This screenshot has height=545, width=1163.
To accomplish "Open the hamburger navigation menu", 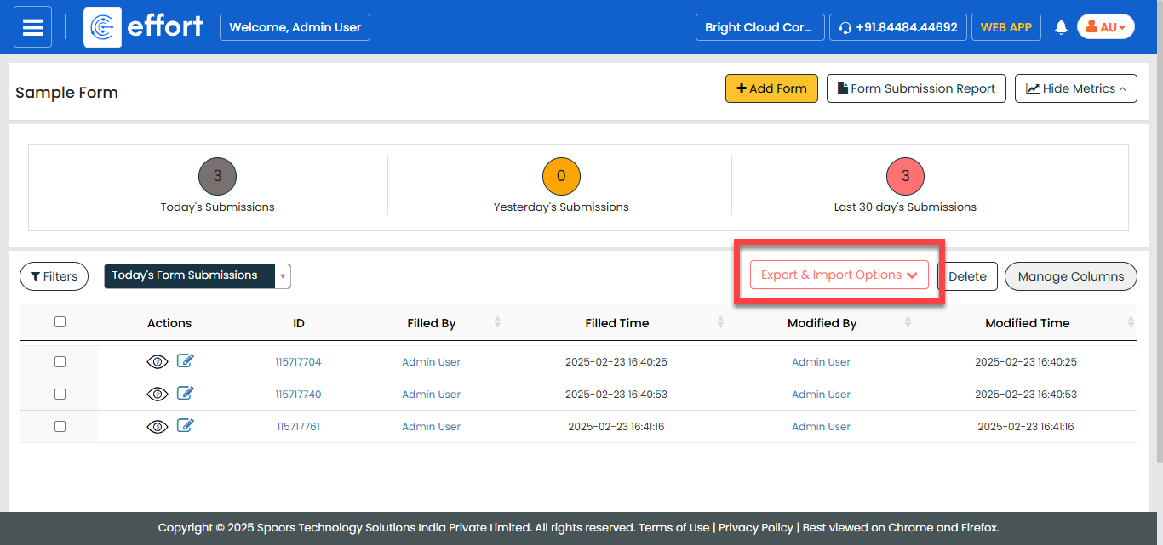I will 32,27.
